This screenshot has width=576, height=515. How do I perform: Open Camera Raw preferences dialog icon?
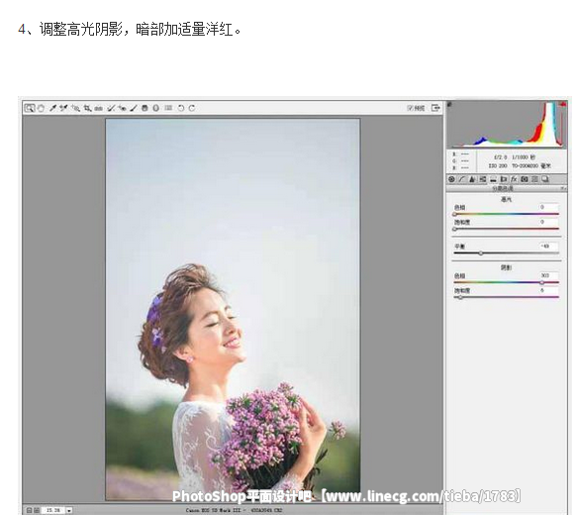(x=168, y=108)
